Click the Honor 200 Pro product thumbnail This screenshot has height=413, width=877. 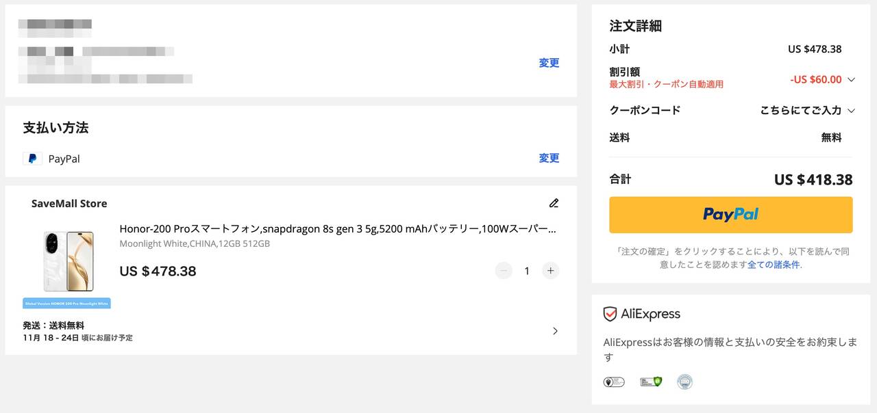coord(67,261)
